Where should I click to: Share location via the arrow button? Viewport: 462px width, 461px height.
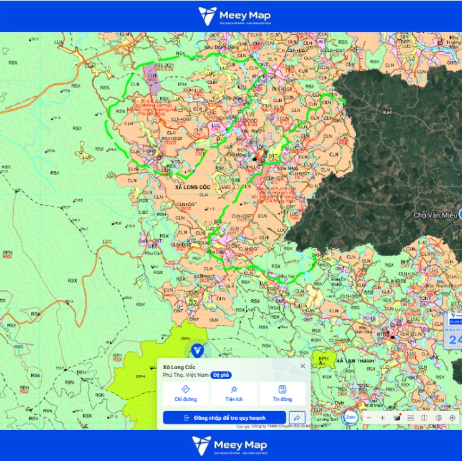pos(297,418)
